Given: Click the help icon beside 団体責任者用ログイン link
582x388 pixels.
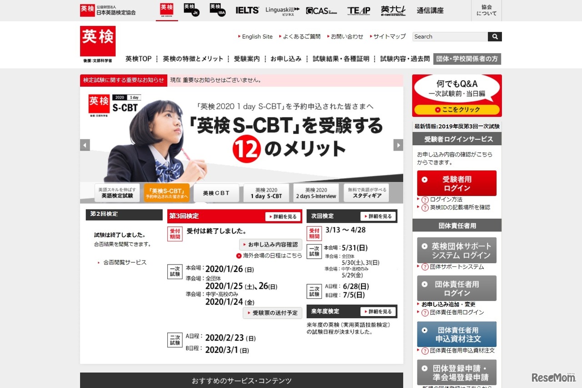Looking at the screenshot, I should [425, 312].
